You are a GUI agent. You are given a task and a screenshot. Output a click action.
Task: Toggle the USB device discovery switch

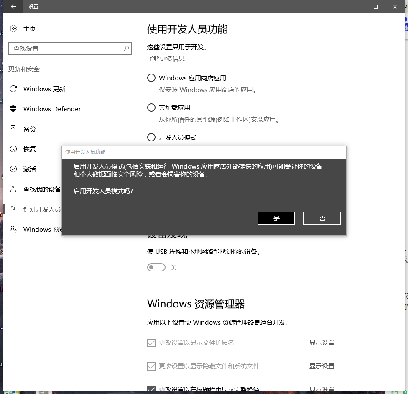[156, 267]
